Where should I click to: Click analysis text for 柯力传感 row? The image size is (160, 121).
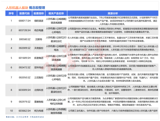(x=113, y=111)
